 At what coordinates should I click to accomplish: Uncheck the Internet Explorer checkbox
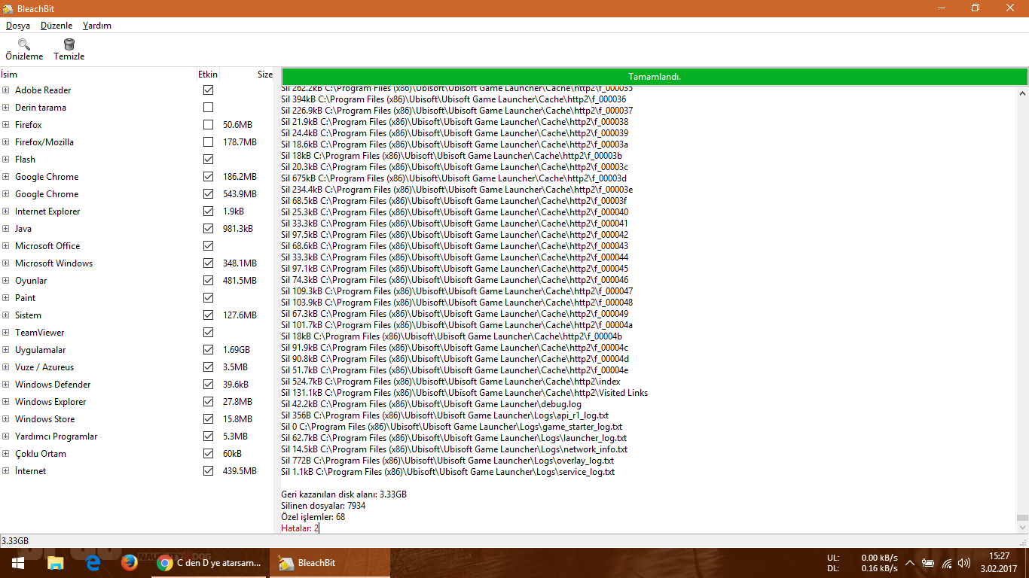208,211
